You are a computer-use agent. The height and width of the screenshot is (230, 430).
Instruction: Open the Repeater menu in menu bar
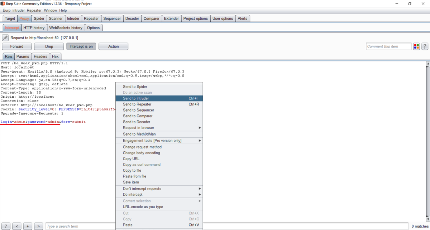[34, 11]
